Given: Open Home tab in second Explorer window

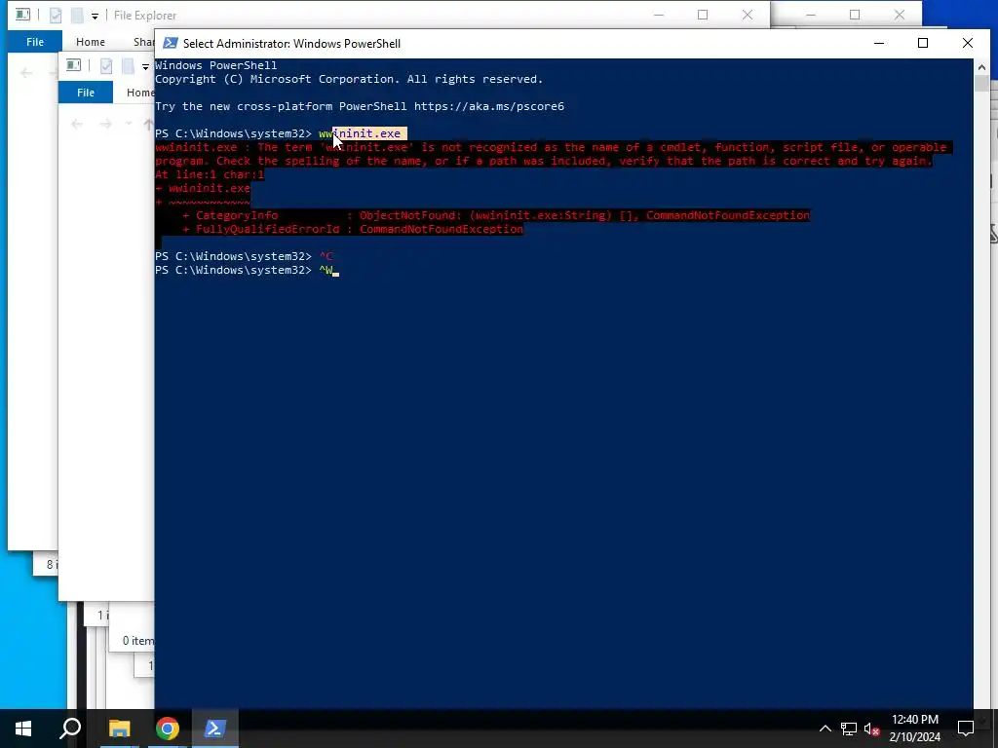Looking at the screenshot, I should (140, 93).
